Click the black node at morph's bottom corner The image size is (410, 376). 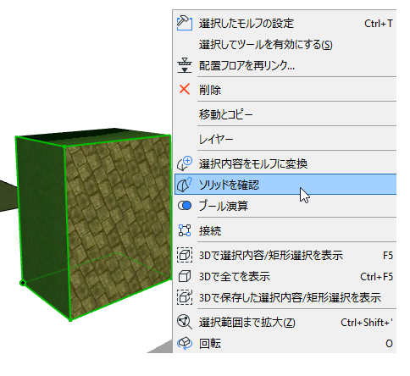(23, 283)
